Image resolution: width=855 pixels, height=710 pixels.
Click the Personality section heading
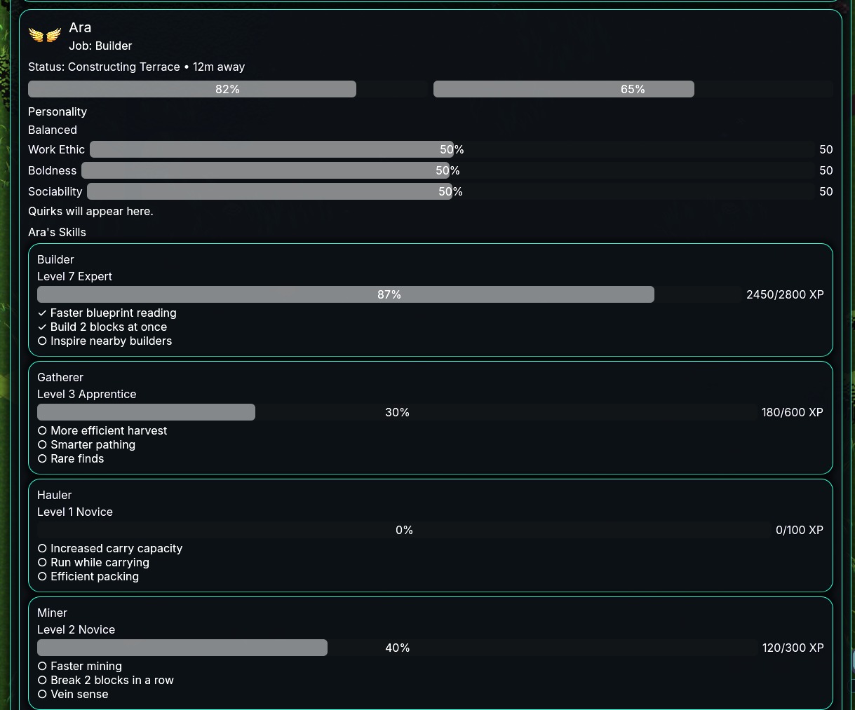58,112
